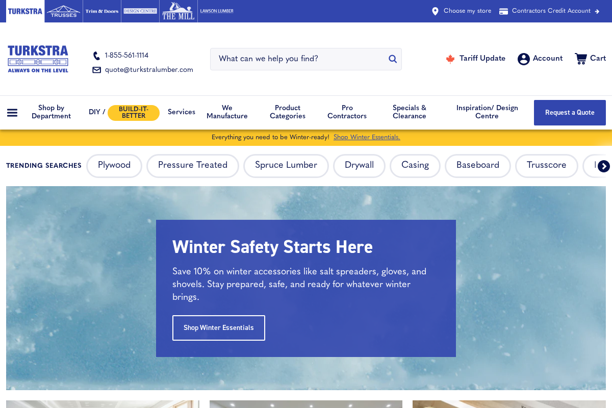
Task: Select the Plywood trending search chip
Action: 114,165
